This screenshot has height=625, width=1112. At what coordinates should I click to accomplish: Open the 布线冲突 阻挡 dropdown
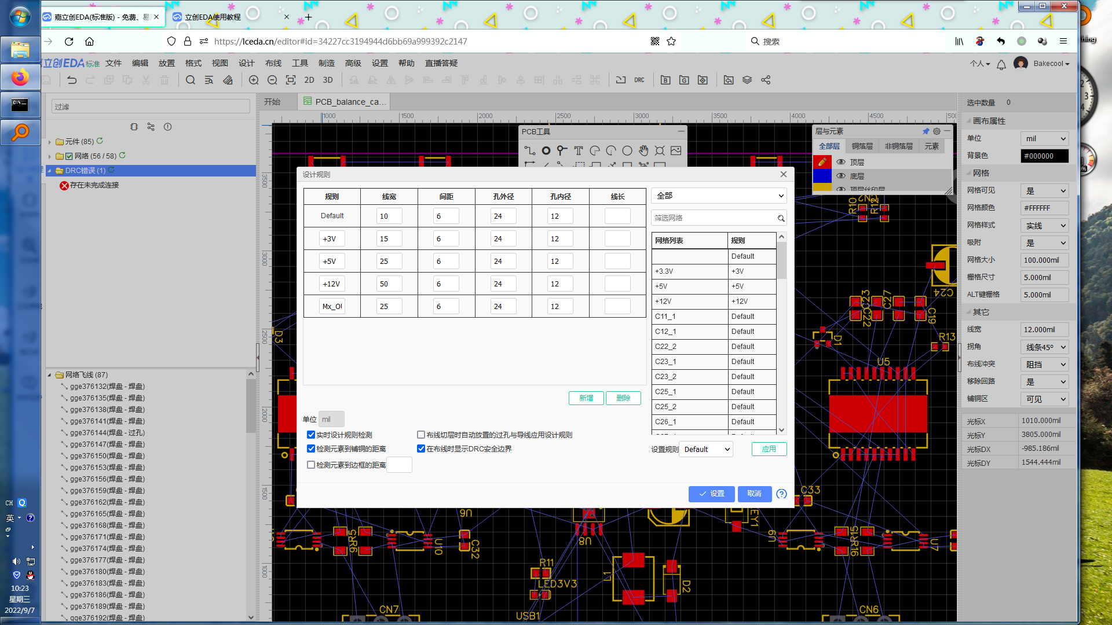[x=1044, y=364]
